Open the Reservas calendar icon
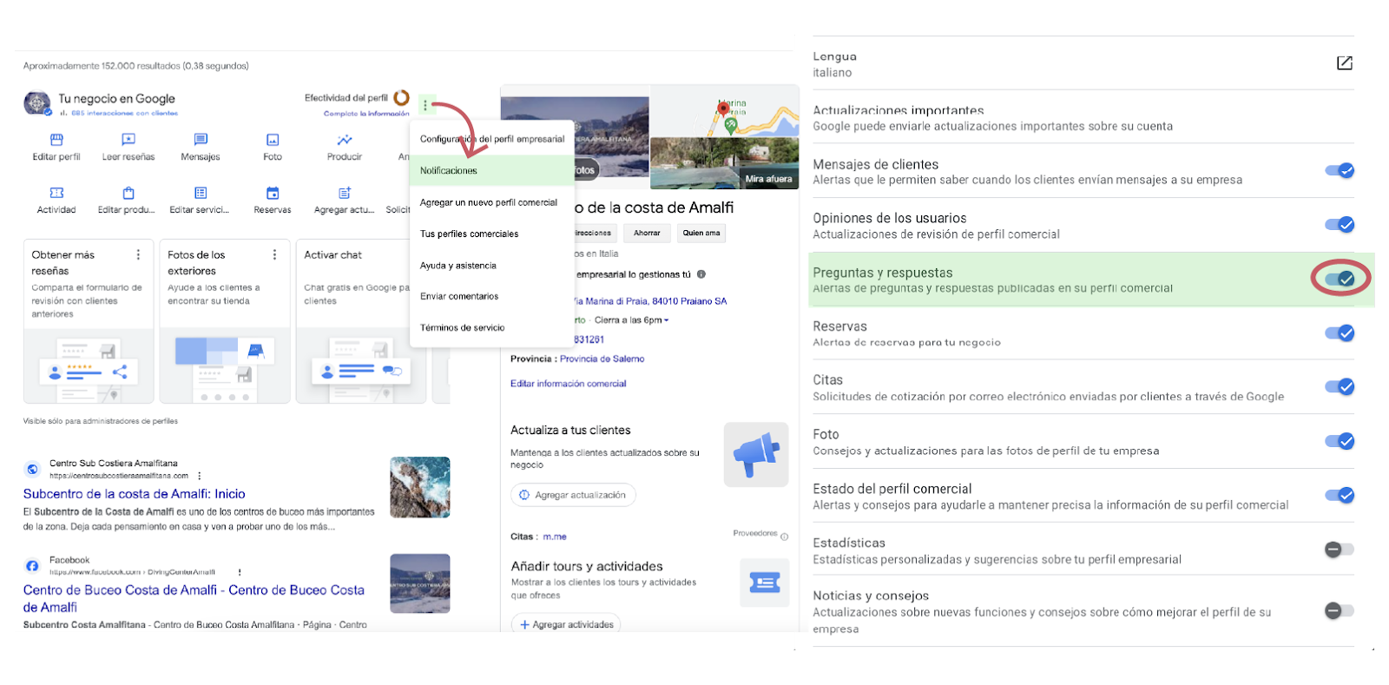1389x685 pixels. tap(273, 193)
